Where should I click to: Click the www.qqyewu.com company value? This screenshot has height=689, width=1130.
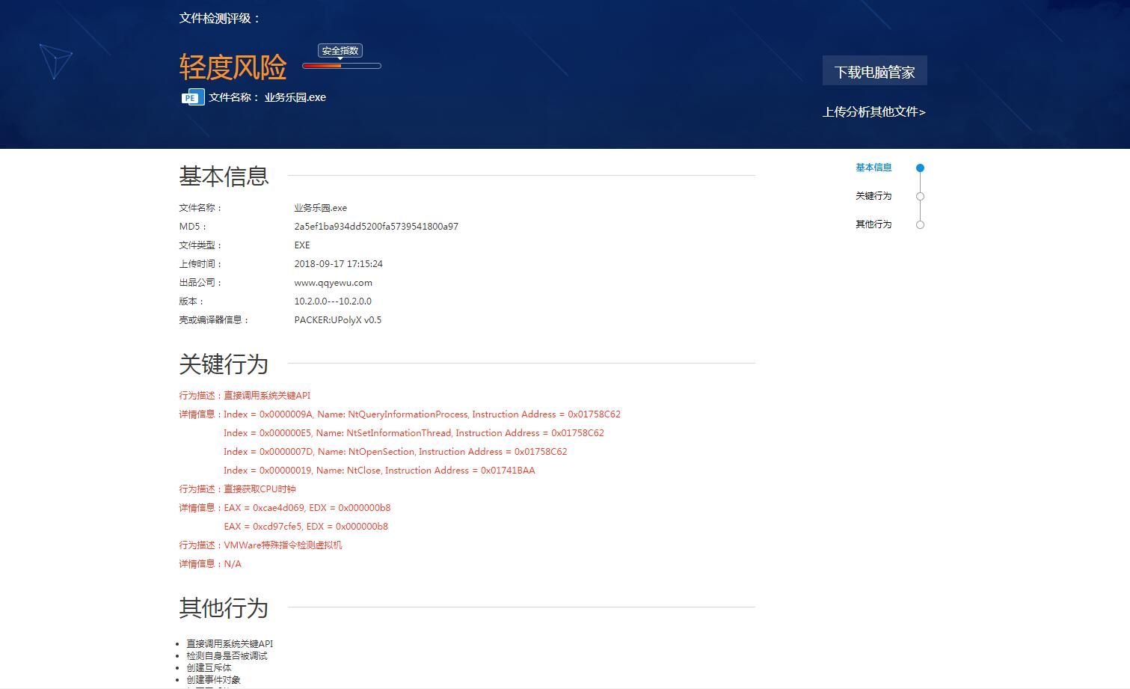tap(333, 283)
